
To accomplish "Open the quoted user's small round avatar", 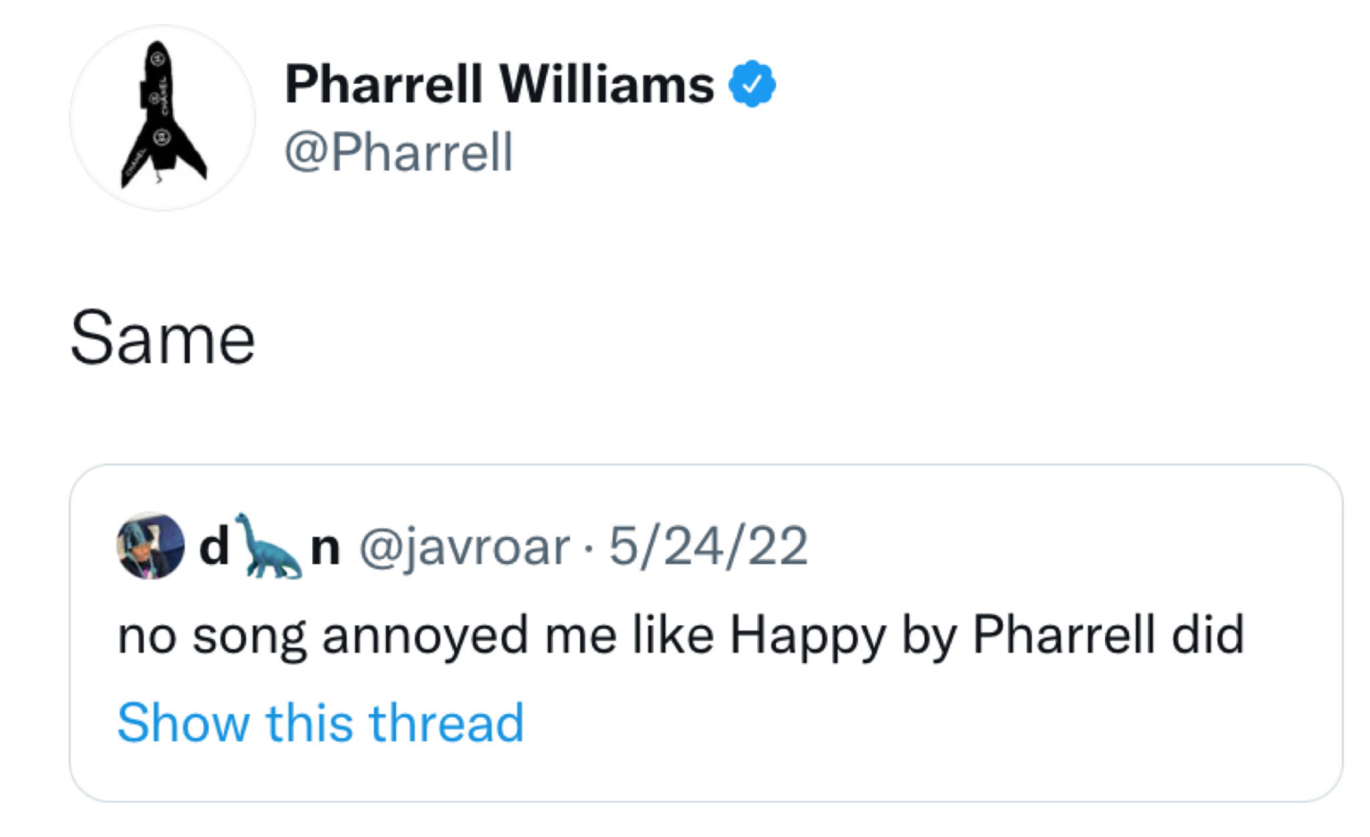I will 150,546.
